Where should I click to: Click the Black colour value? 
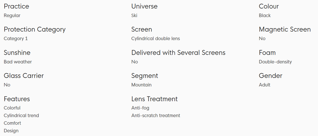coord(265,15)
